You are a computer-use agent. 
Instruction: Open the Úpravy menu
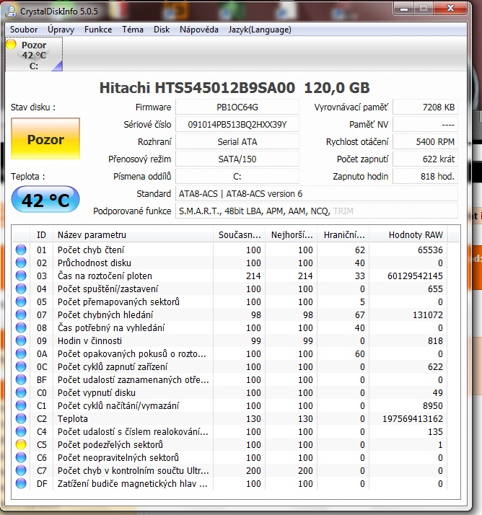pos(61,30)
